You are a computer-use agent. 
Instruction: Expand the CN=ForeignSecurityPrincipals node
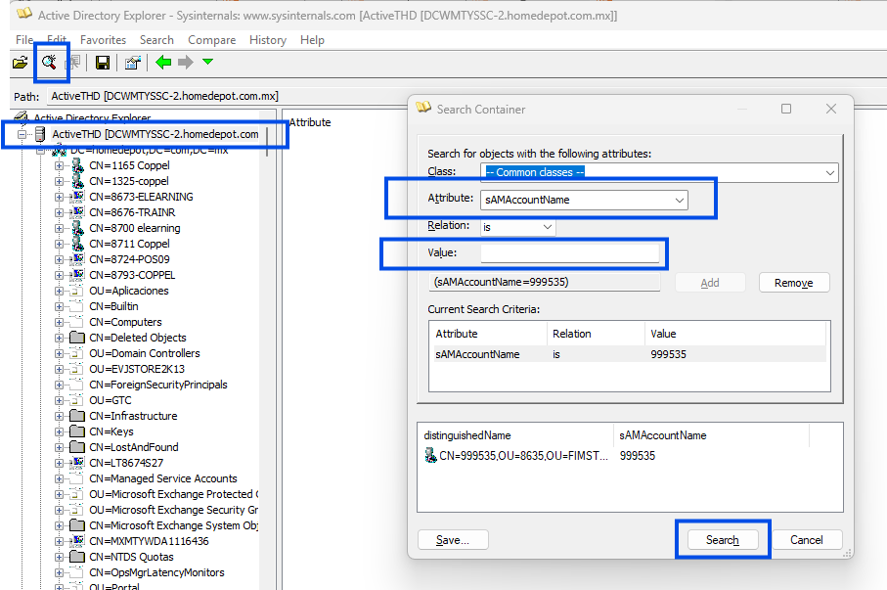pyautogui.click(x=59, y=386)
